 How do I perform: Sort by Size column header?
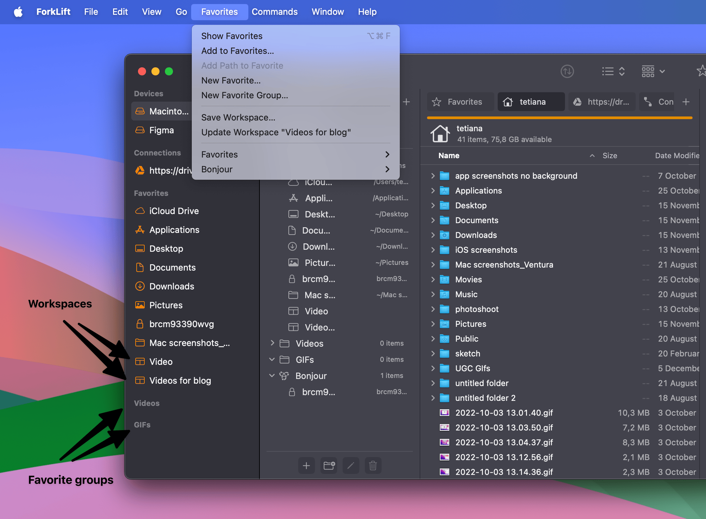pyautogui.click(x=610, y=155)
